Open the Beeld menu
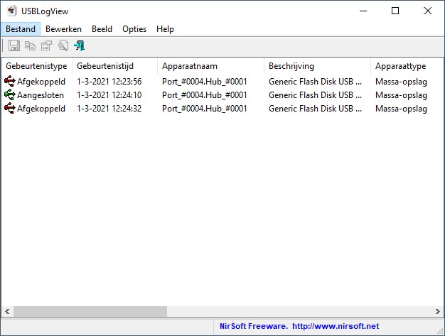 point(102,29)
